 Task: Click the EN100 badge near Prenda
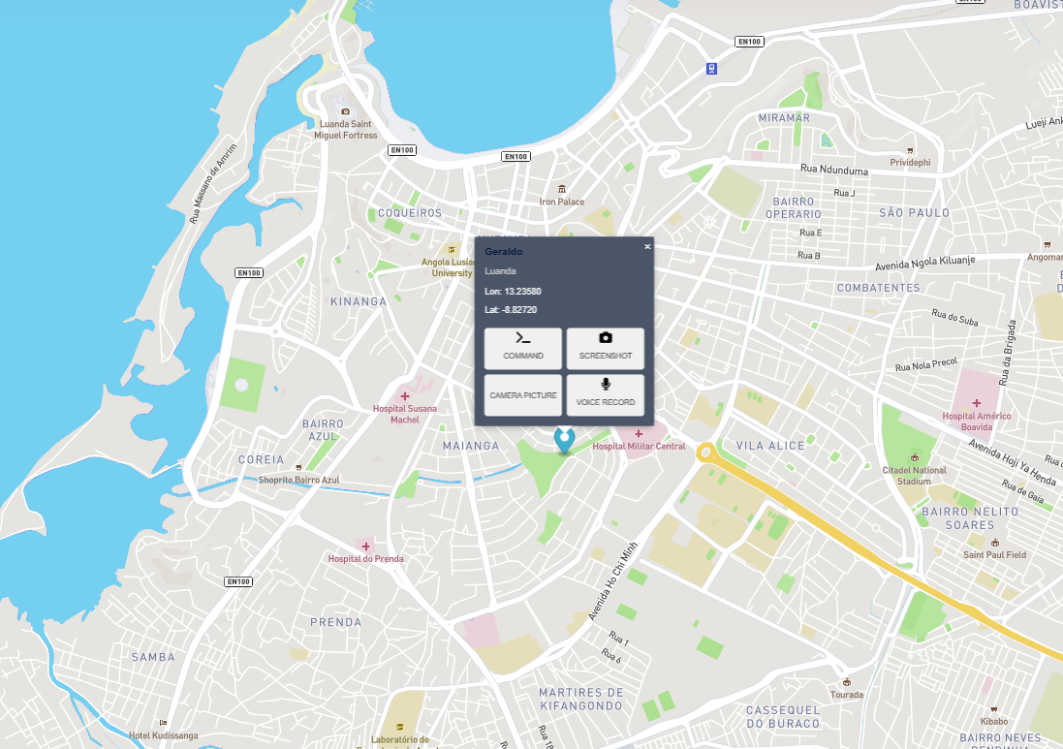click(x=238, y=581)
